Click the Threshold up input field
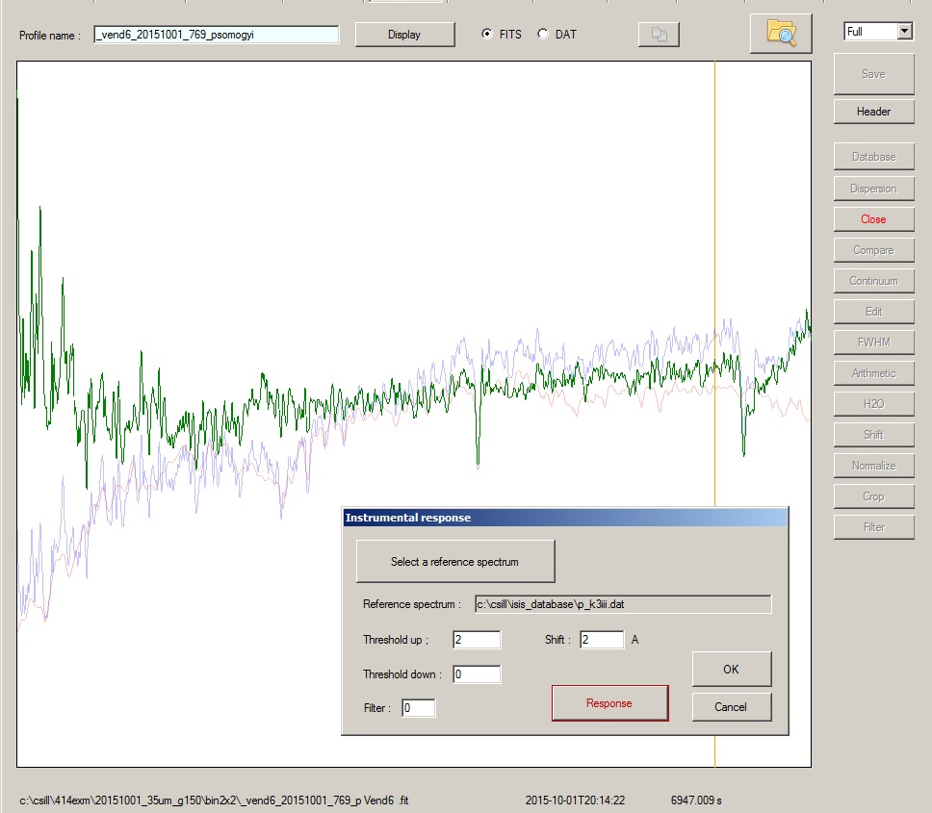932x813 pixels. click(477, 640)
